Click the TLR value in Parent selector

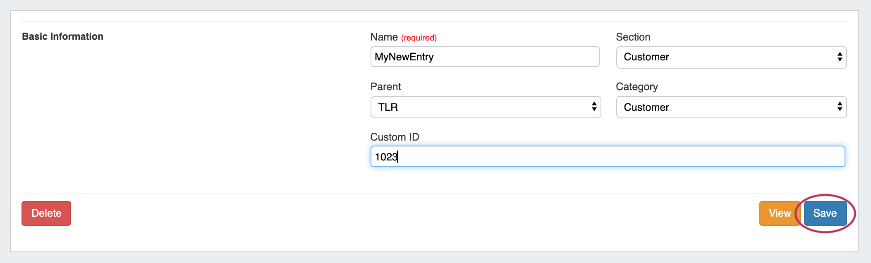[x=388, y=108]
